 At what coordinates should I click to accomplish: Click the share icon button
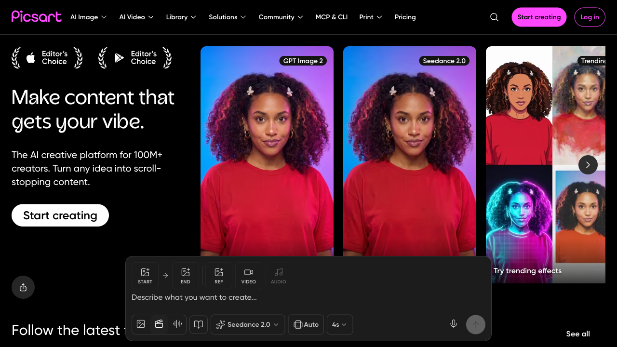23,287
